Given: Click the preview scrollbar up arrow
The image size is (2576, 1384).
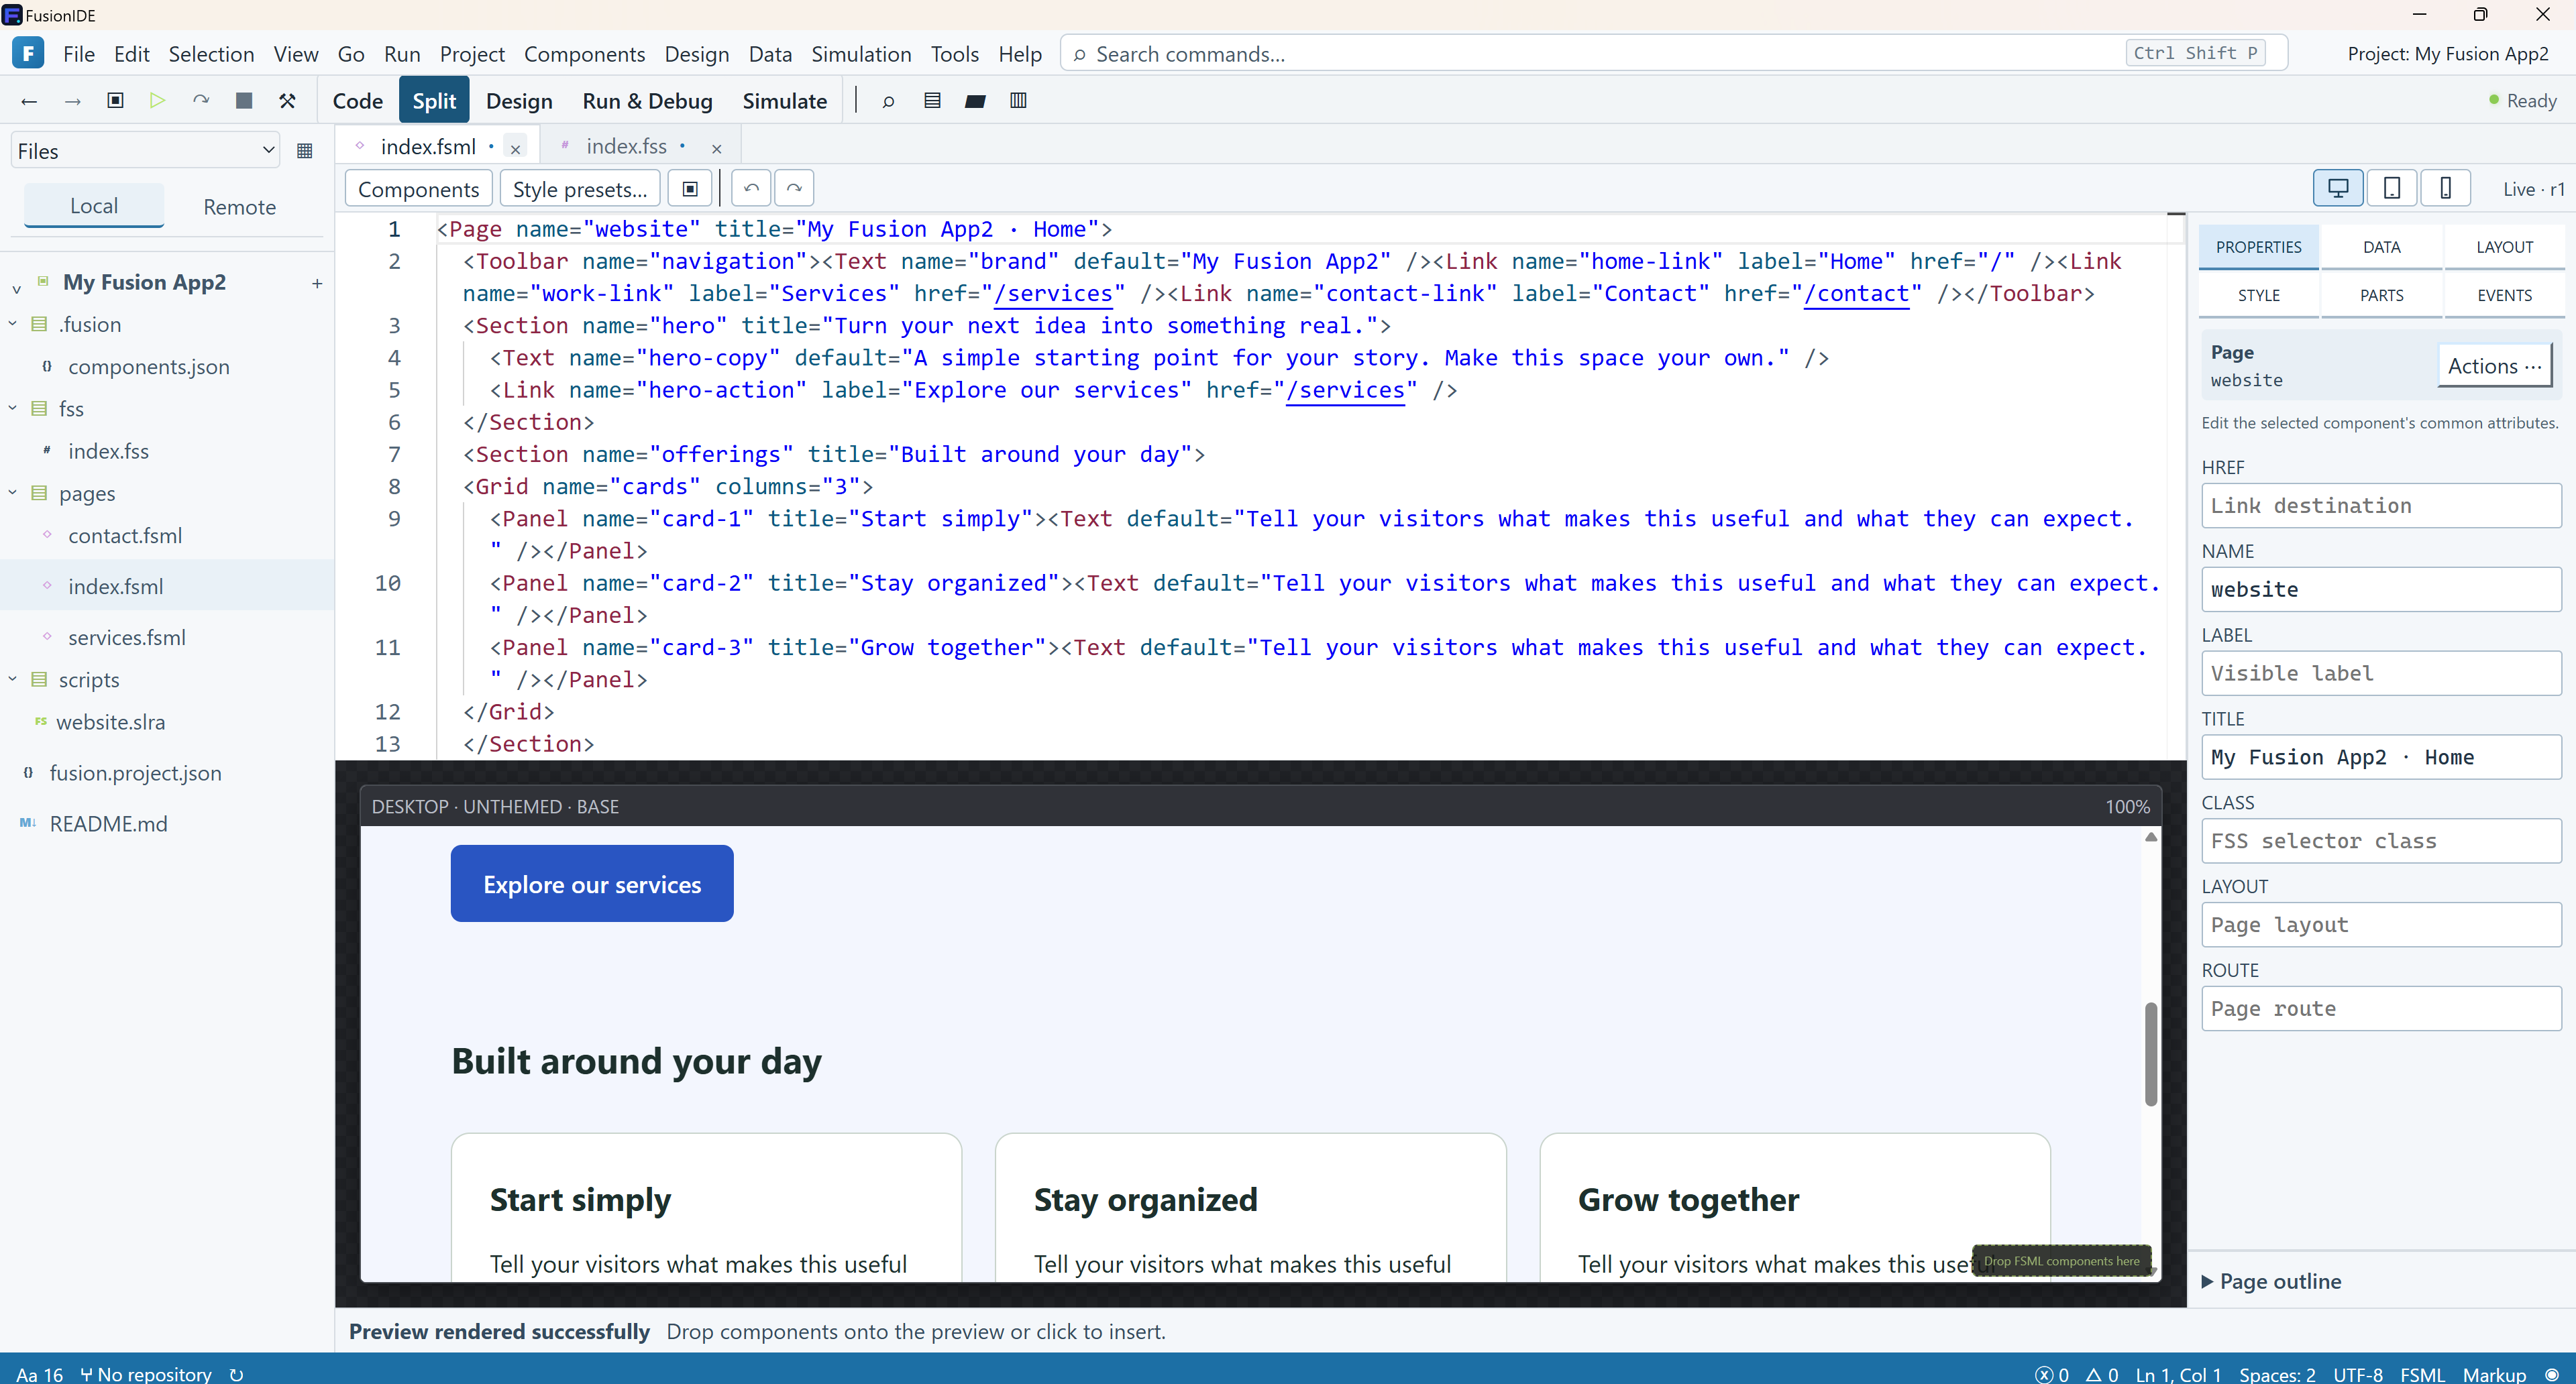Looking at the screenshot, I should (x=2151, y=838).
